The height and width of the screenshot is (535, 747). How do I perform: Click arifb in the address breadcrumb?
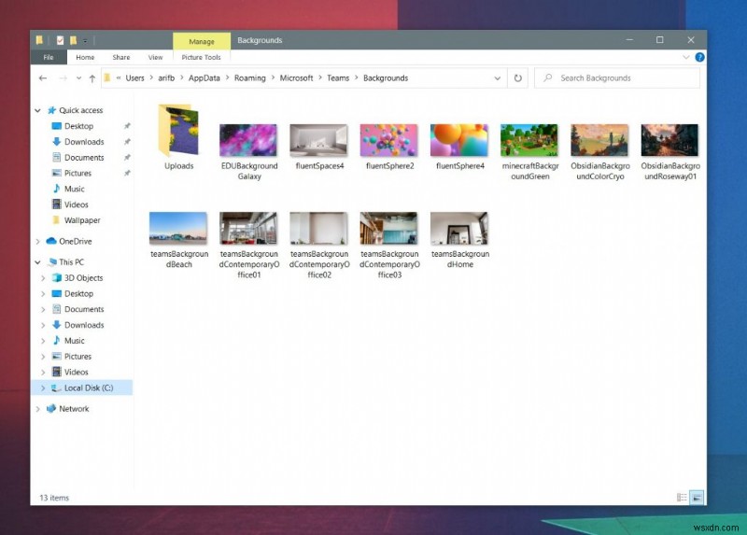pos(166,78)
